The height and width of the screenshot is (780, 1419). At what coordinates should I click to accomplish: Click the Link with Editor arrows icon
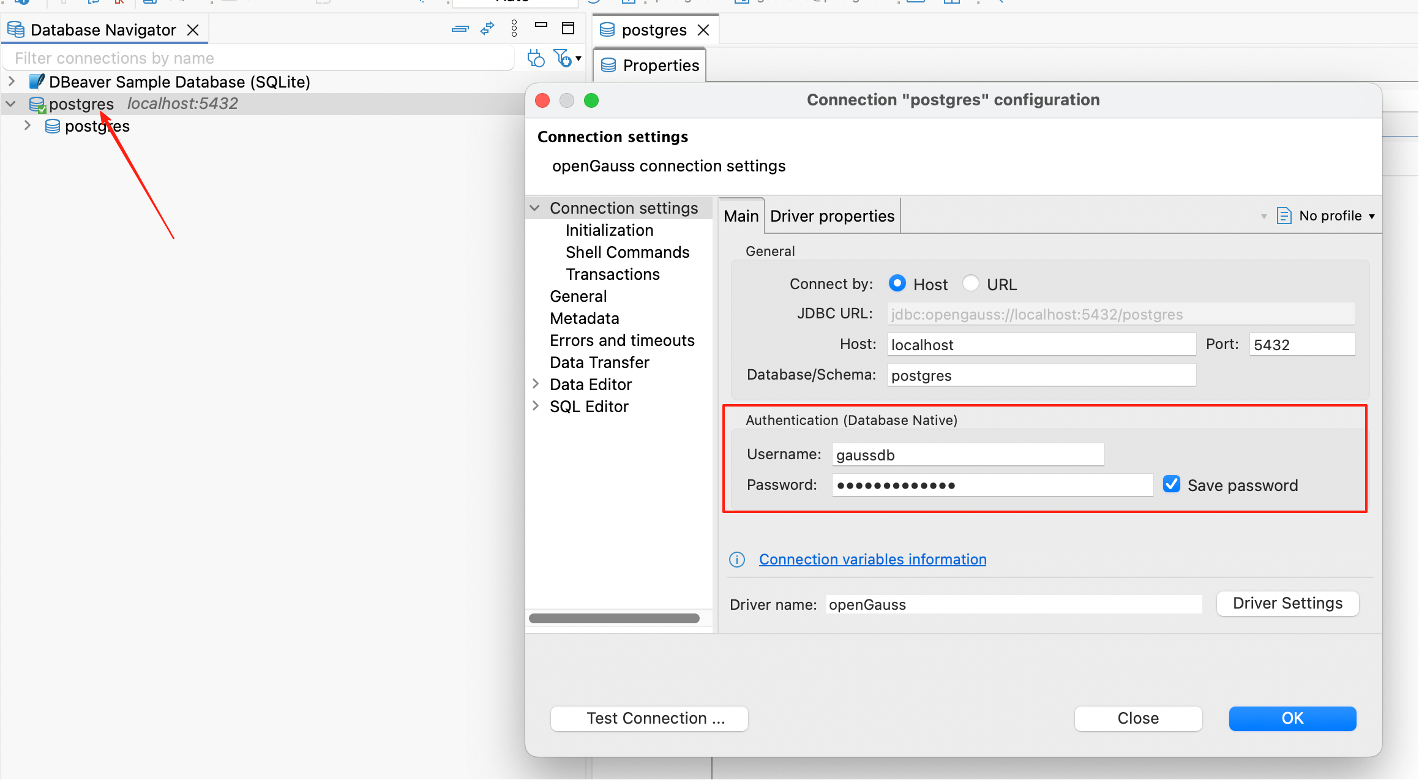pyautogui.click(x=487, y=29)
